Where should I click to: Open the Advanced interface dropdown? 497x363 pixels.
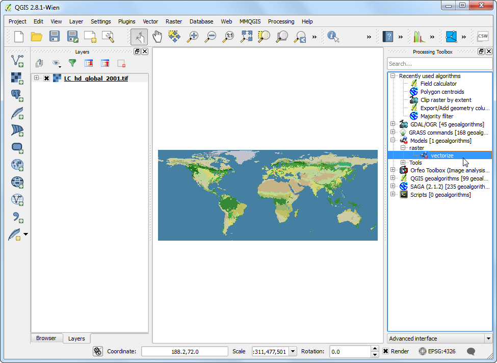(x=440, y=339)
